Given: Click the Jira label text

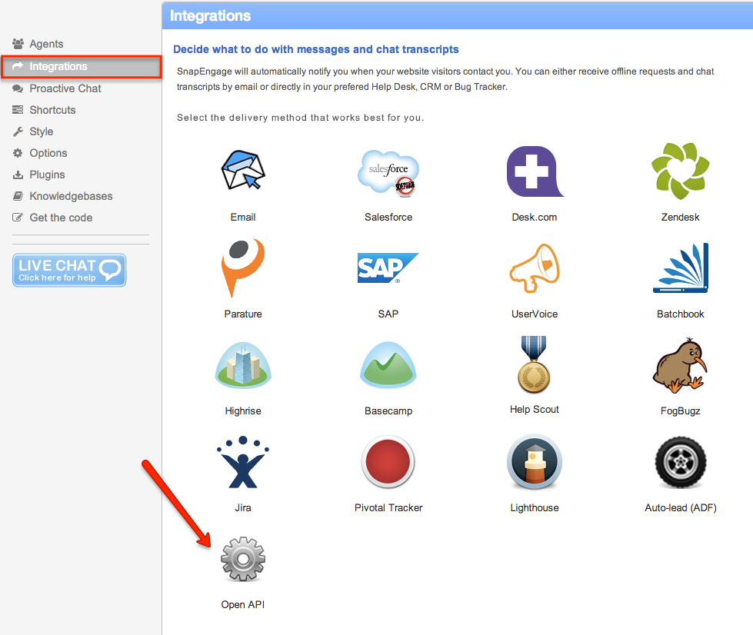Looking at the screenshot, I should (x=243, y=507).
